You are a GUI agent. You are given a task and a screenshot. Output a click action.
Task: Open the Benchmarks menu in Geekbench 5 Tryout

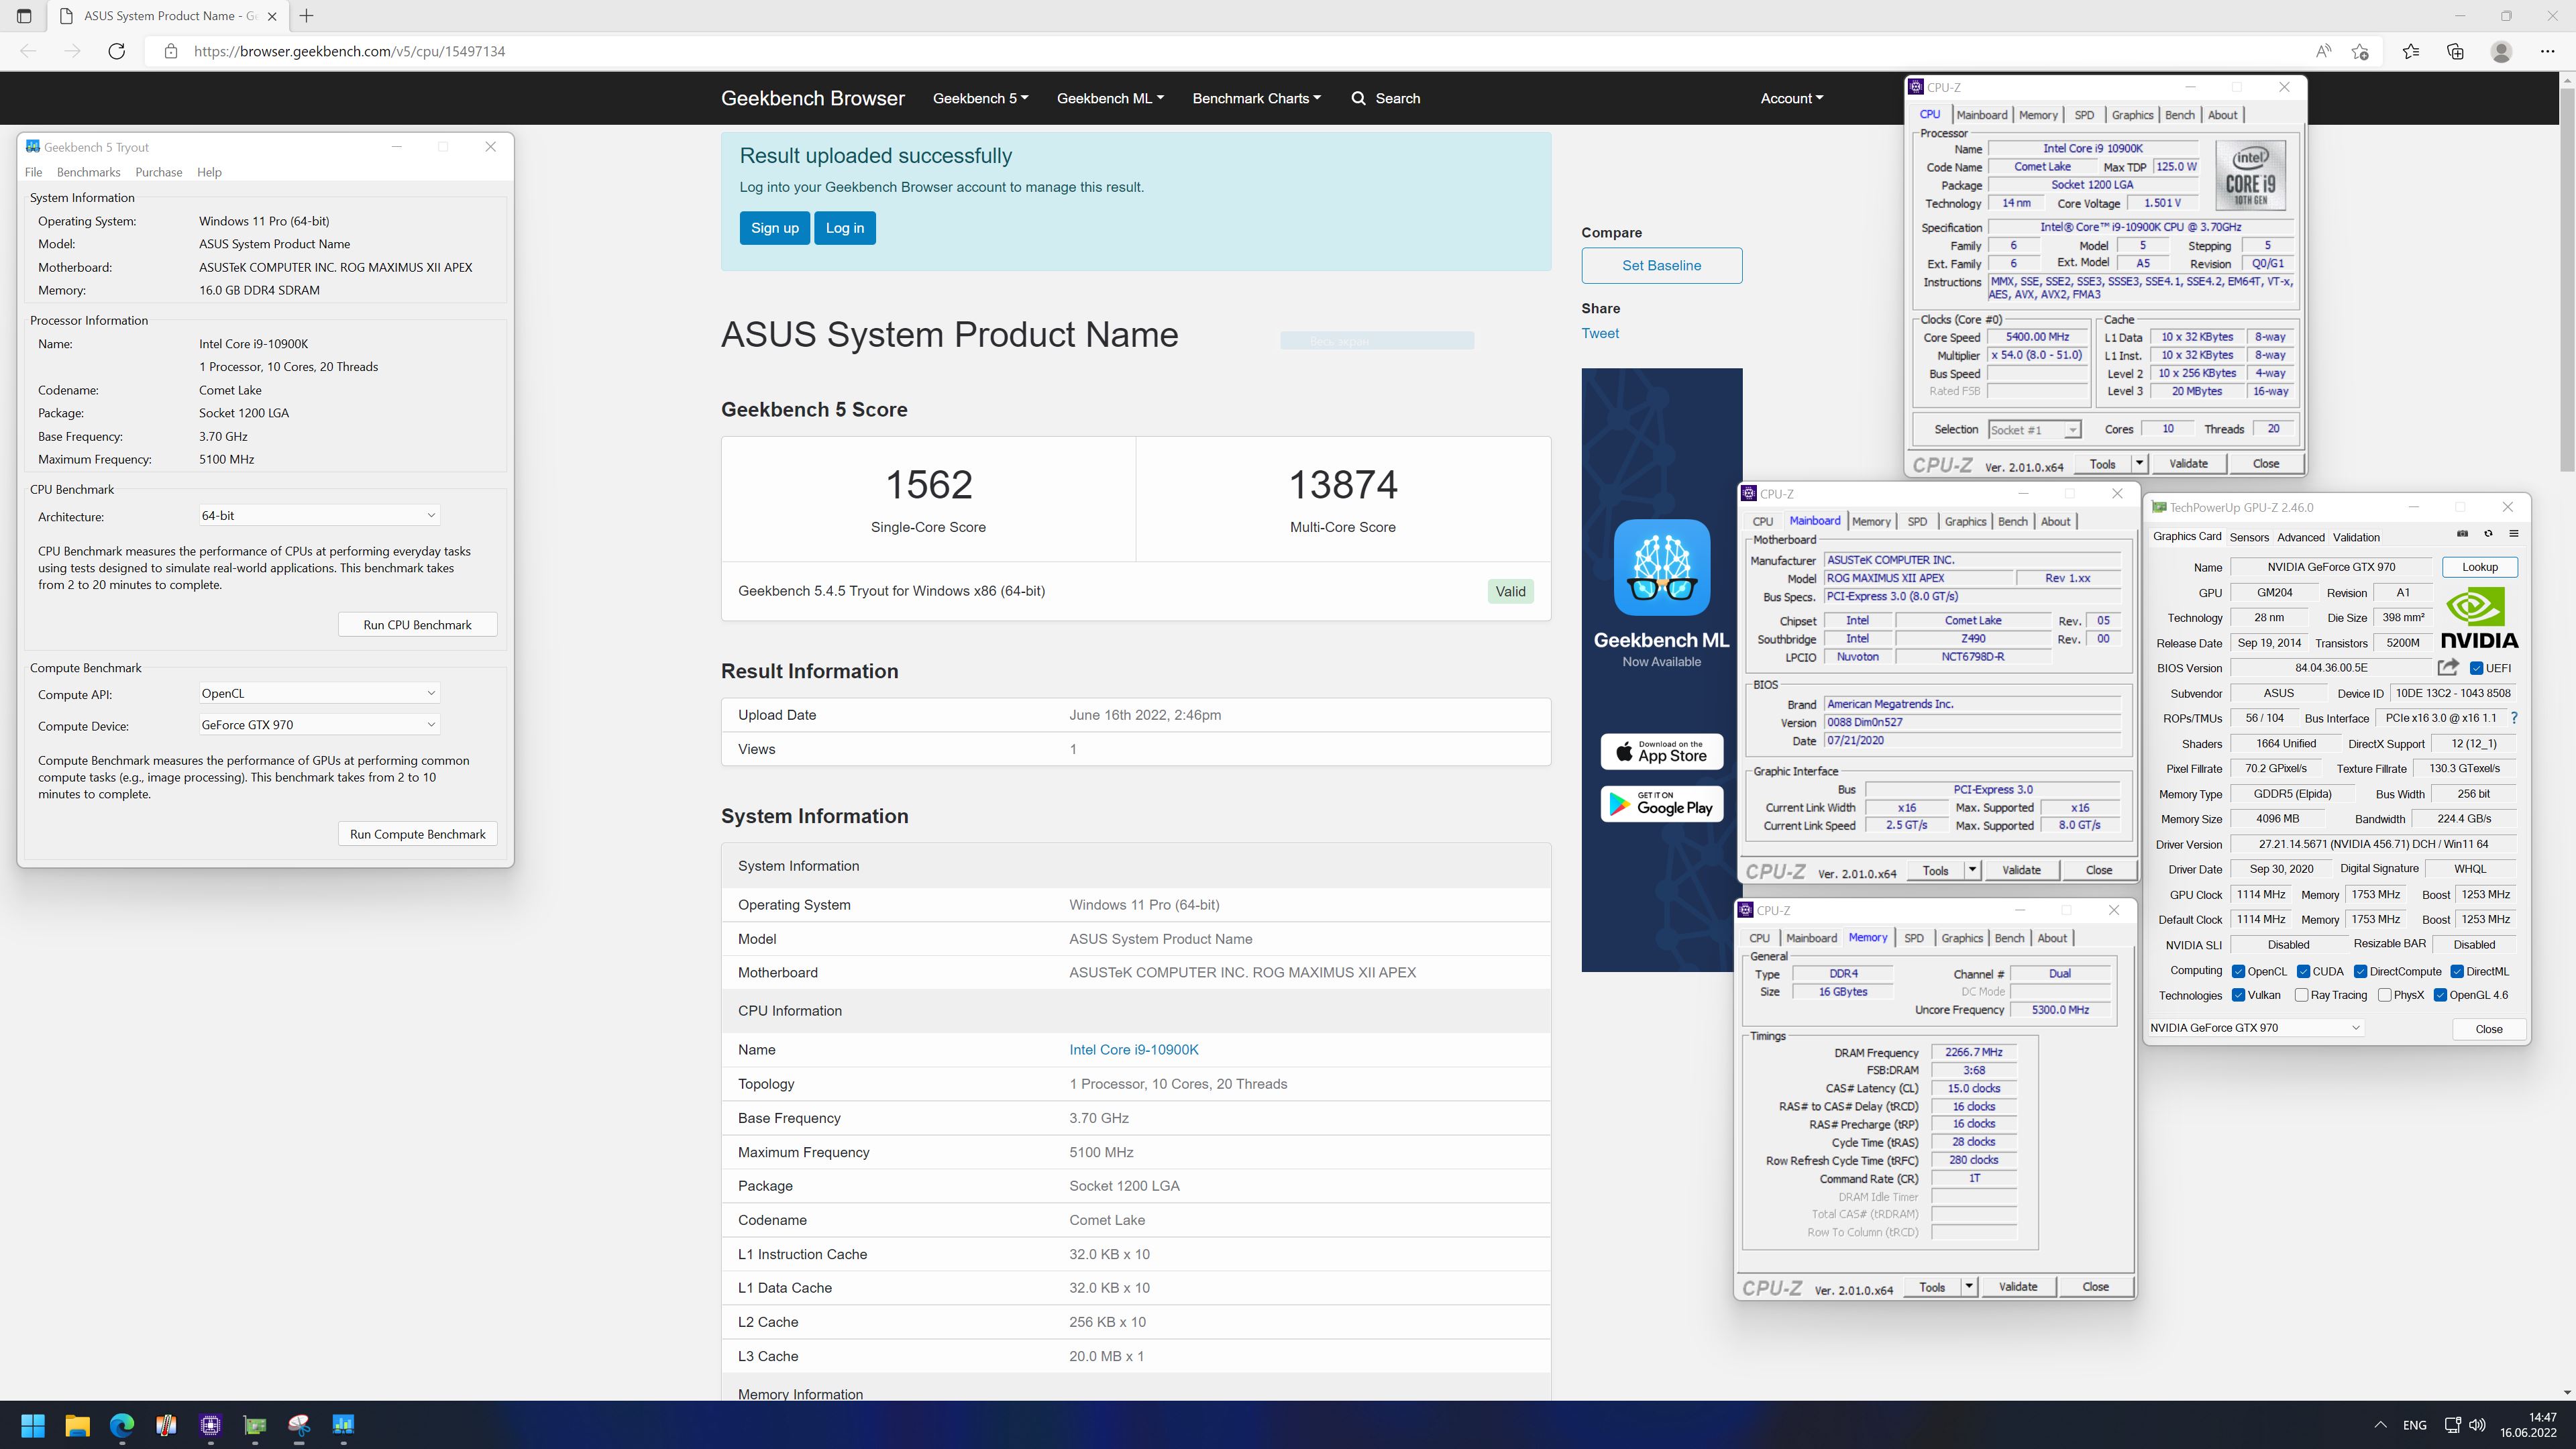click(89, 172)
